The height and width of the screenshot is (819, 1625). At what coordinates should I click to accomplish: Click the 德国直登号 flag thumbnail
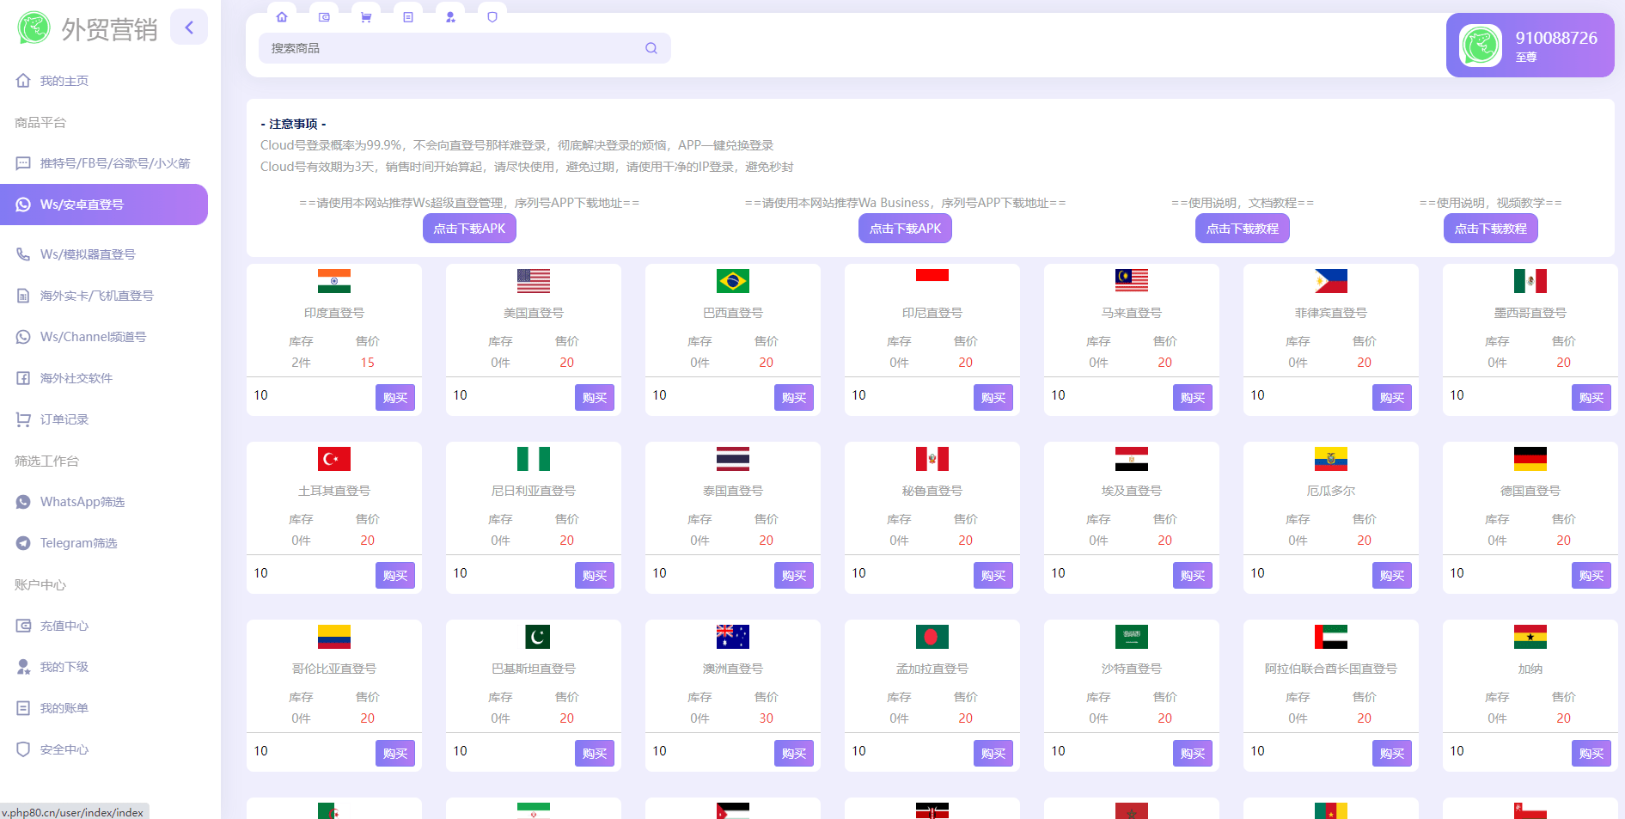click(x=1530, y=459)
